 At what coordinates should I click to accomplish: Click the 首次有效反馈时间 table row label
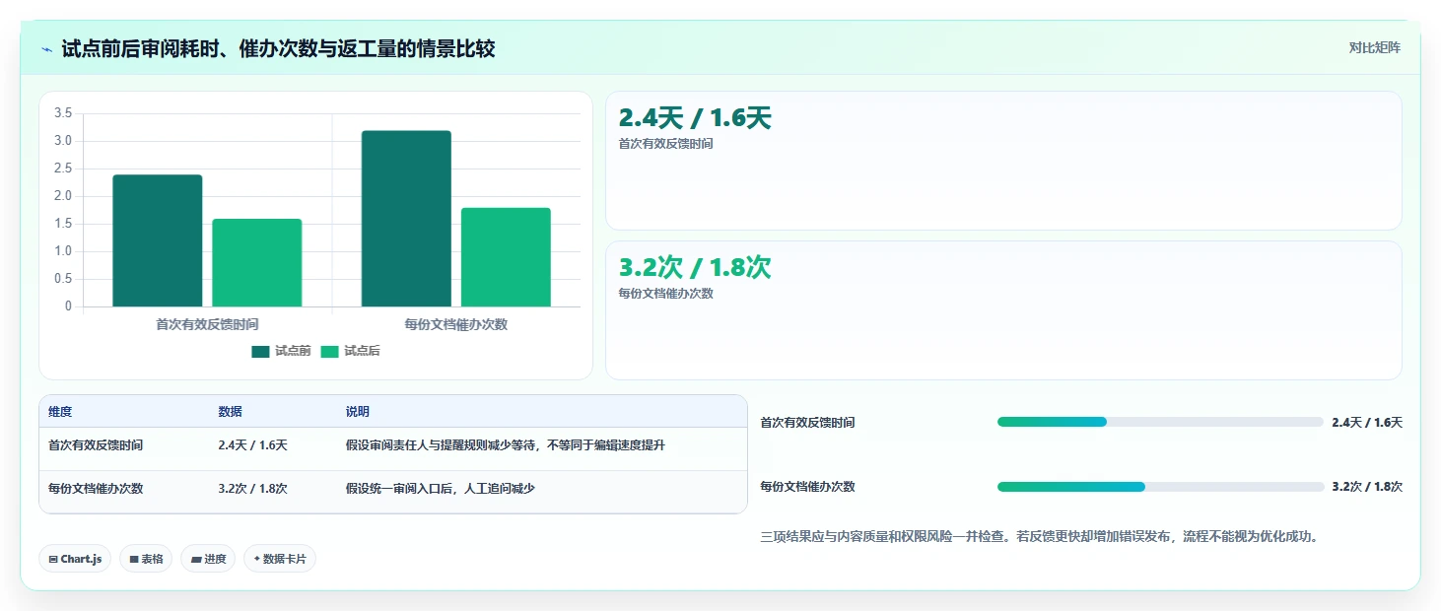coord(96,445)
